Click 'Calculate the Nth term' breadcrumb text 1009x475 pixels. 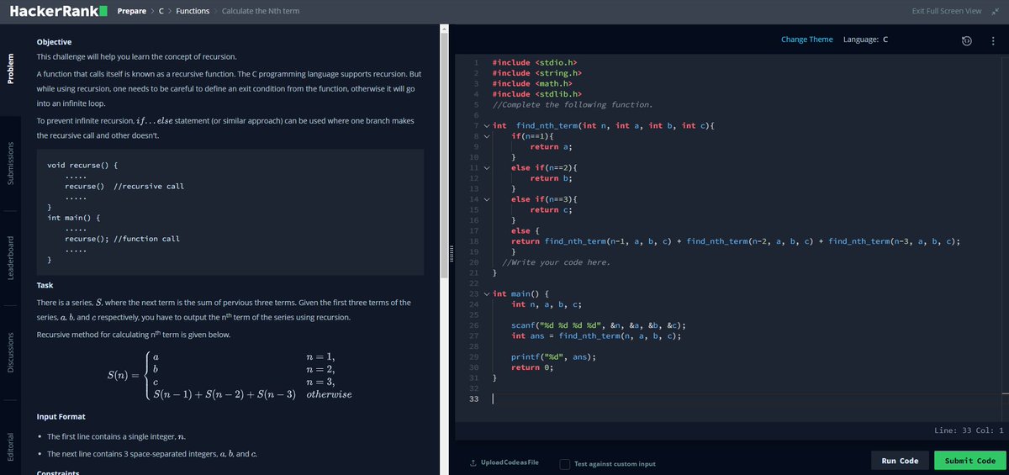coord(260,11)
